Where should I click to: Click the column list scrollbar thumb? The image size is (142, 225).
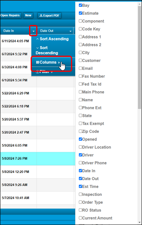click(139, 58)
